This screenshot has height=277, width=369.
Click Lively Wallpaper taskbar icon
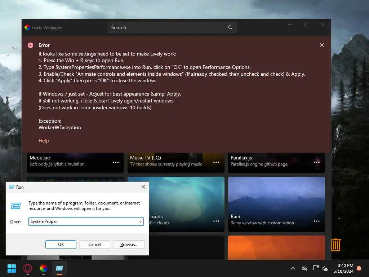point(44,268)
